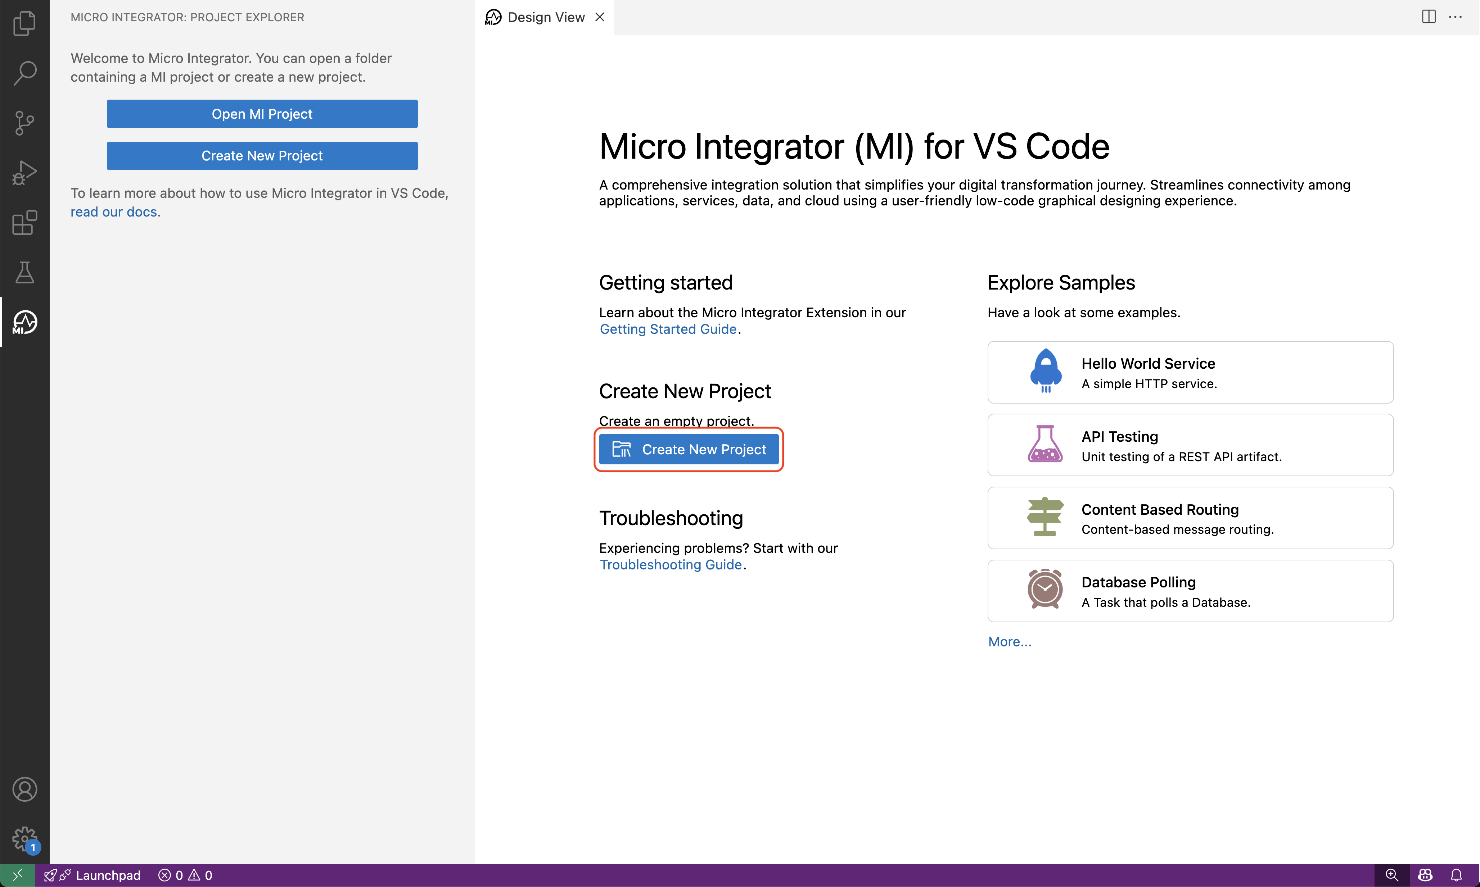Click the highlighted Create New Project button
The width and height of the screenshot is (1480, 887).
click(x=688, y=449)
